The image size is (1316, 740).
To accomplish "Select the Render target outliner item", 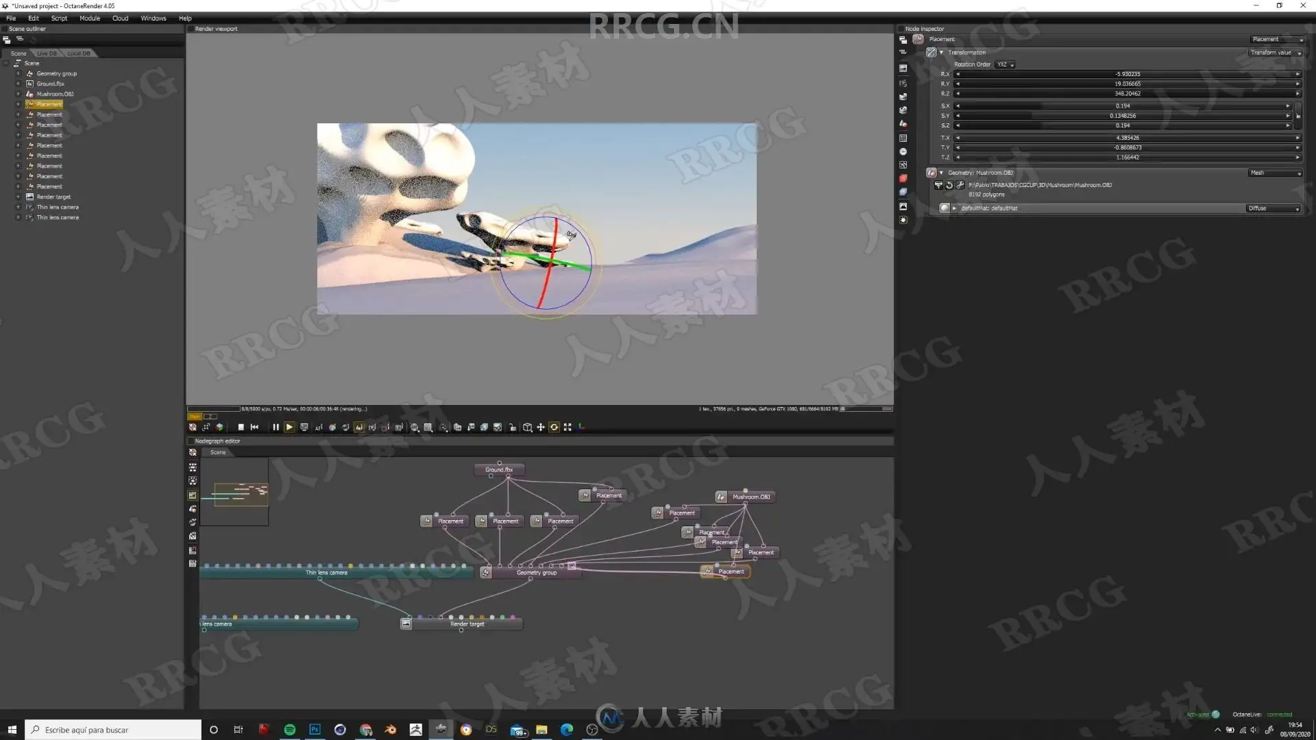I will pyautogui.click(x=53, y=197).
